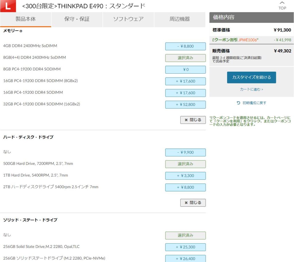Click the ハード・ディスク・ドライブ heading

(28, 137)
